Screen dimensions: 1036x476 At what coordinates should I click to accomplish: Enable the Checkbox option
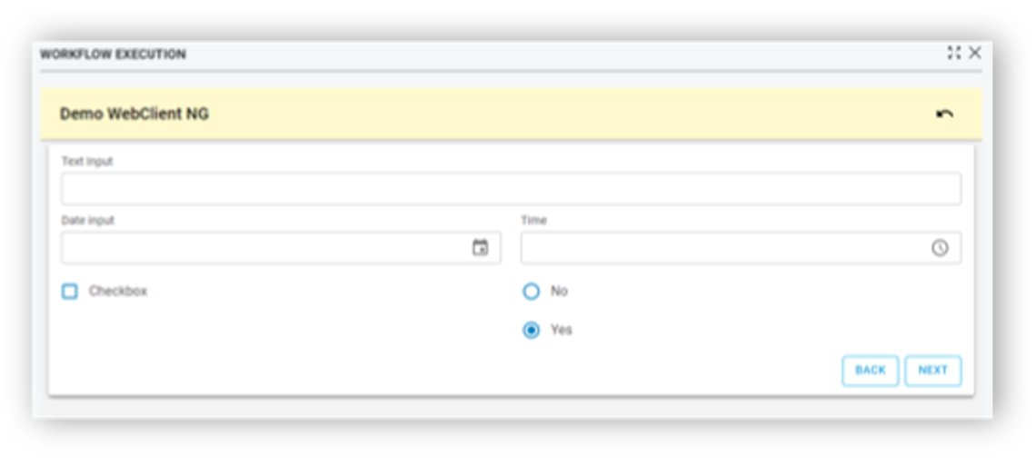coord(69,292)
